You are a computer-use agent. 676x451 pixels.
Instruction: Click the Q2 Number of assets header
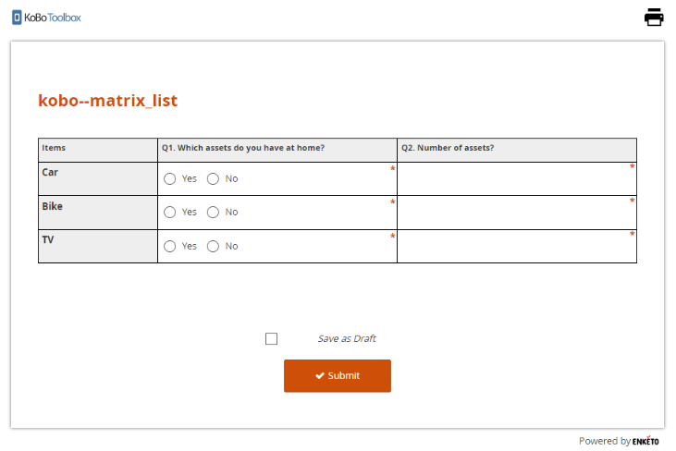point(448,148)
